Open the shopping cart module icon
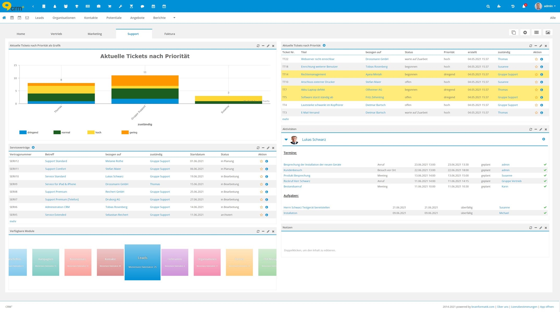The width and height of the screenshot is (560, 312). click(110, 6)
